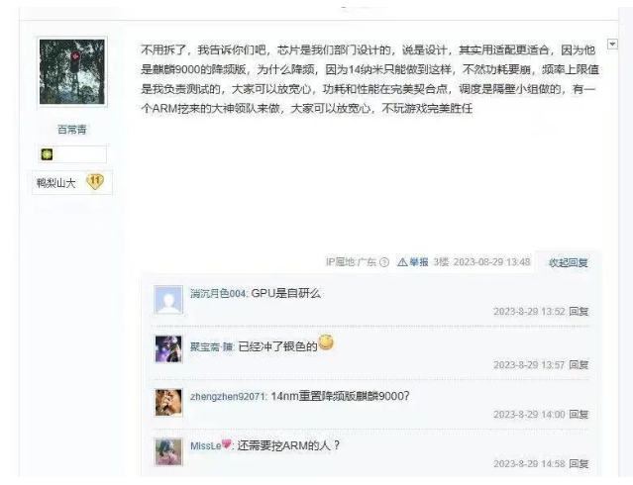
Task: Open the 鸭梨山大 forum title tag
Action: point(56,183)
